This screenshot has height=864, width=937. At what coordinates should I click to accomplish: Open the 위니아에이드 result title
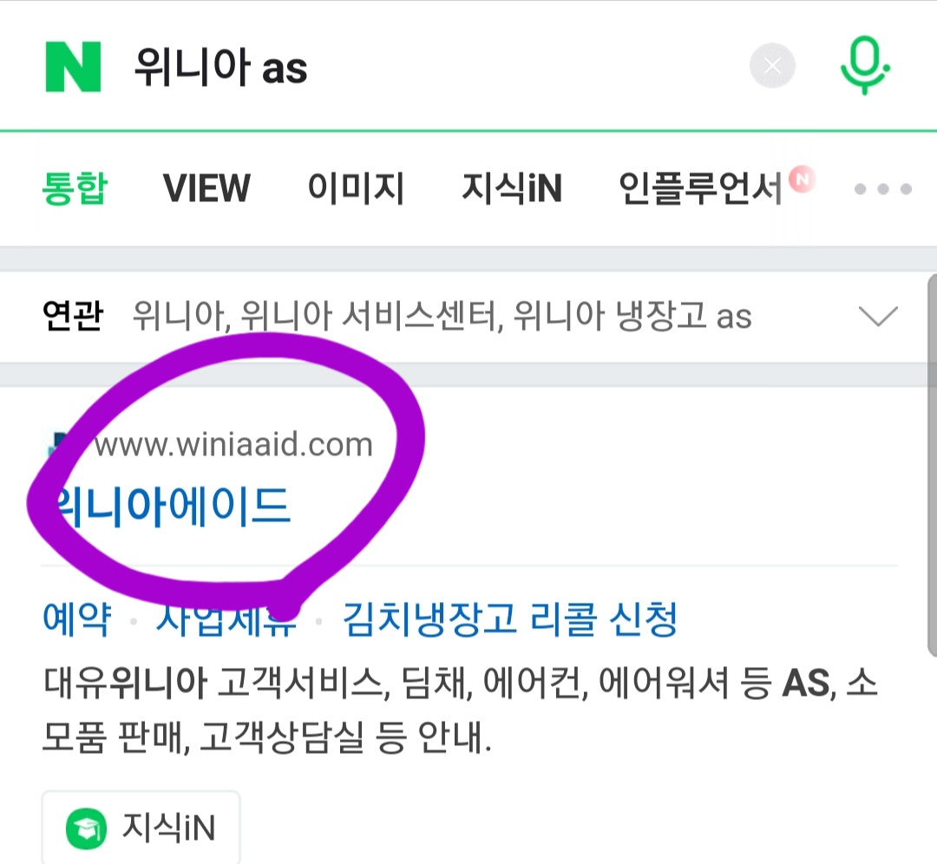coord(167,507)
